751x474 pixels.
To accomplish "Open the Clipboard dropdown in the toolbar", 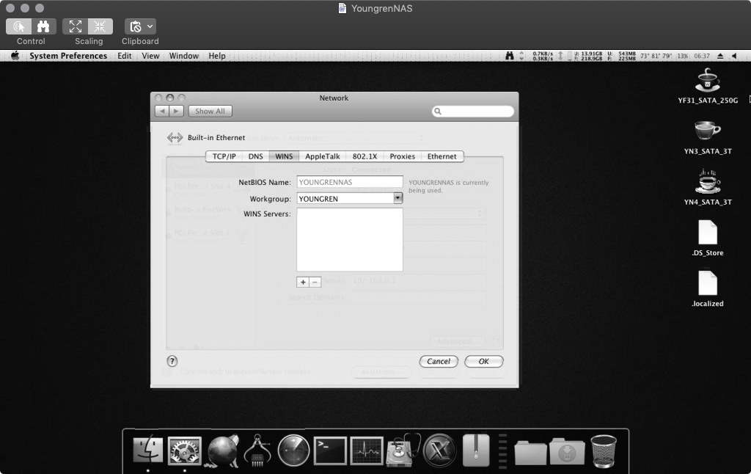I will tap(140, 26).
